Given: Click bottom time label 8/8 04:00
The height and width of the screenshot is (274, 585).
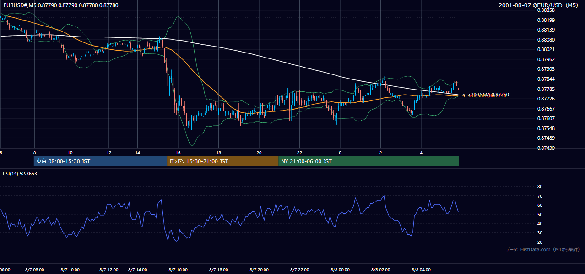Looking at the screenshot, I should pos(422,270).
